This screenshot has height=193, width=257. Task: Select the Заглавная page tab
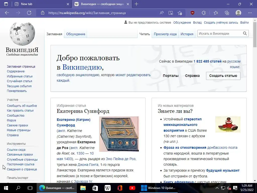click(x=54, y=34)
